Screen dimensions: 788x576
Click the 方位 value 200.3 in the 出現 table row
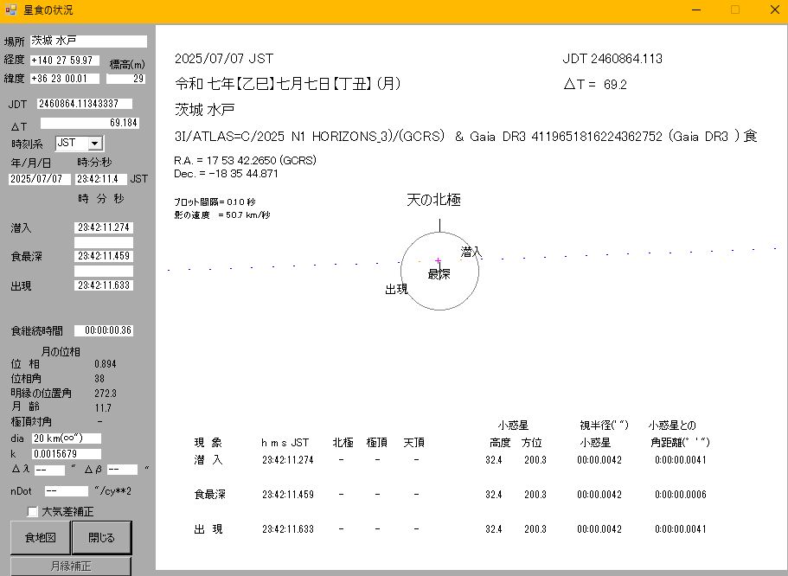(x=535, y=529)
